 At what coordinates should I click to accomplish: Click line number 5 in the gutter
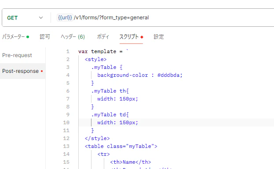(x=68, y=83)
